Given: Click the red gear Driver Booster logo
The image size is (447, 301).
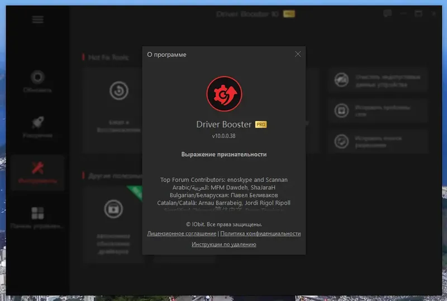Looking at the screenshot, I should pos(224,94).
